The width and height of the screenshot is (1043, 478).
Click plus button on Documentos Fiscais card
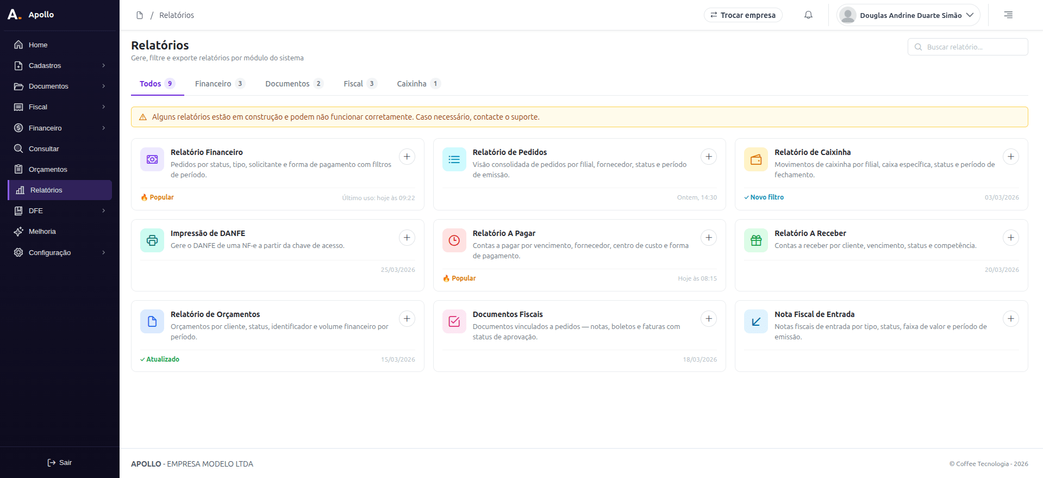coord(709,319)
